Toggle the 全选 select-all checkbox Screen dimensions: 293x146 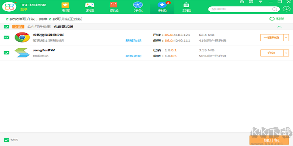click(7, 140)
